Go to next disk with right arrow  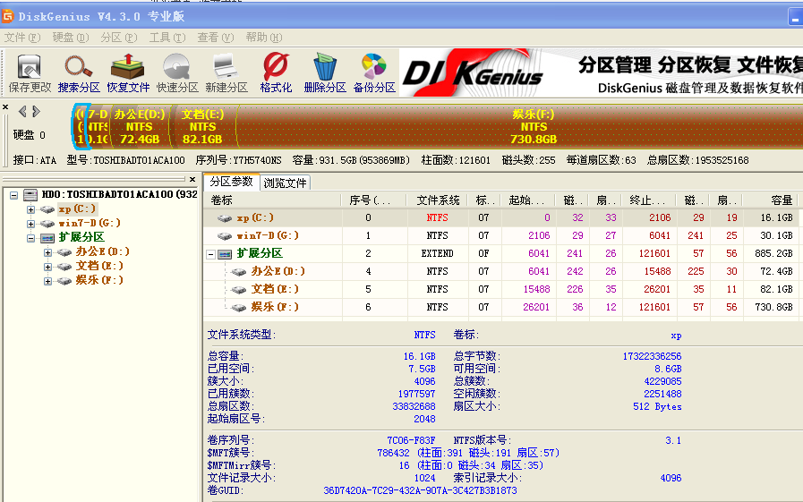click(36, 111)
